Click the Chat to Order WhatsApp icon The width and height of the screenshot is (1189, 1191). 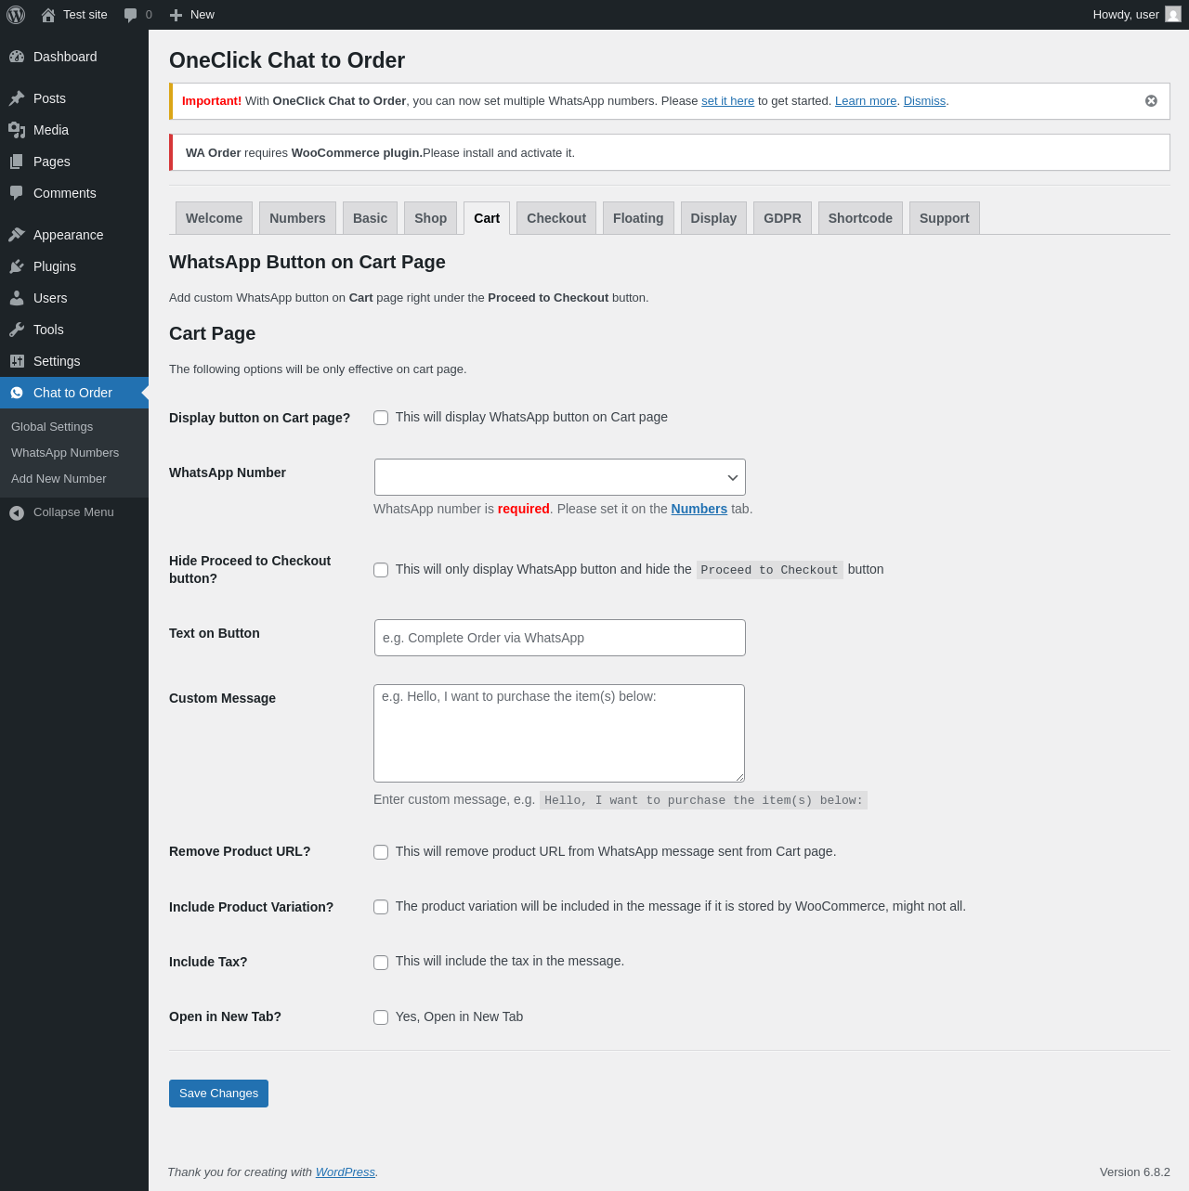(x=17, y=393)
